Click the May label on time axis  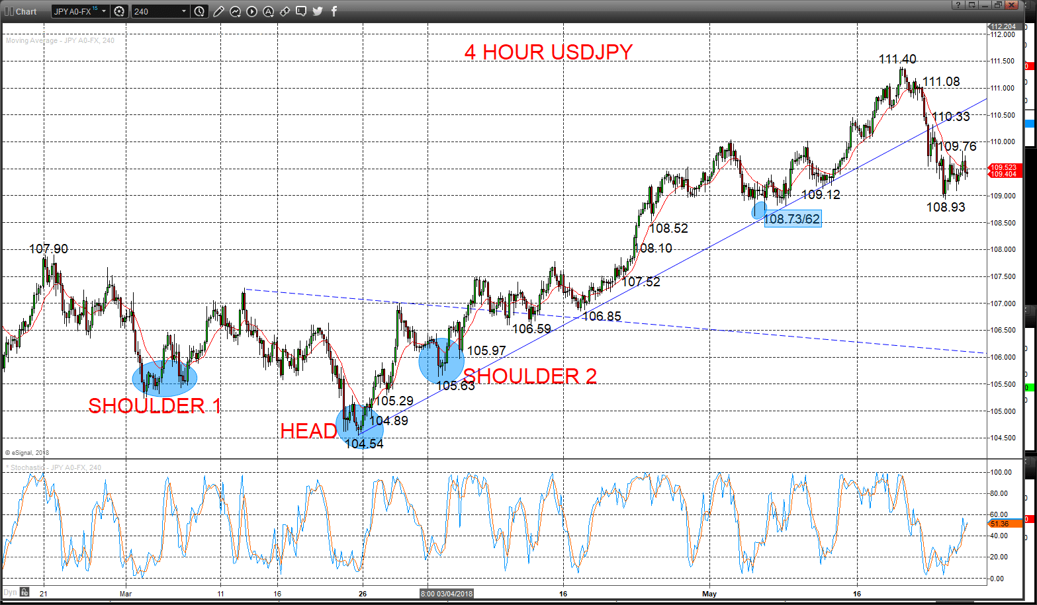pos(710,593)
